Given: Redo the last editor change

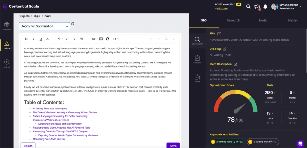Looking at the screenshot, I should pyautogui.click(x=159, y=39).
